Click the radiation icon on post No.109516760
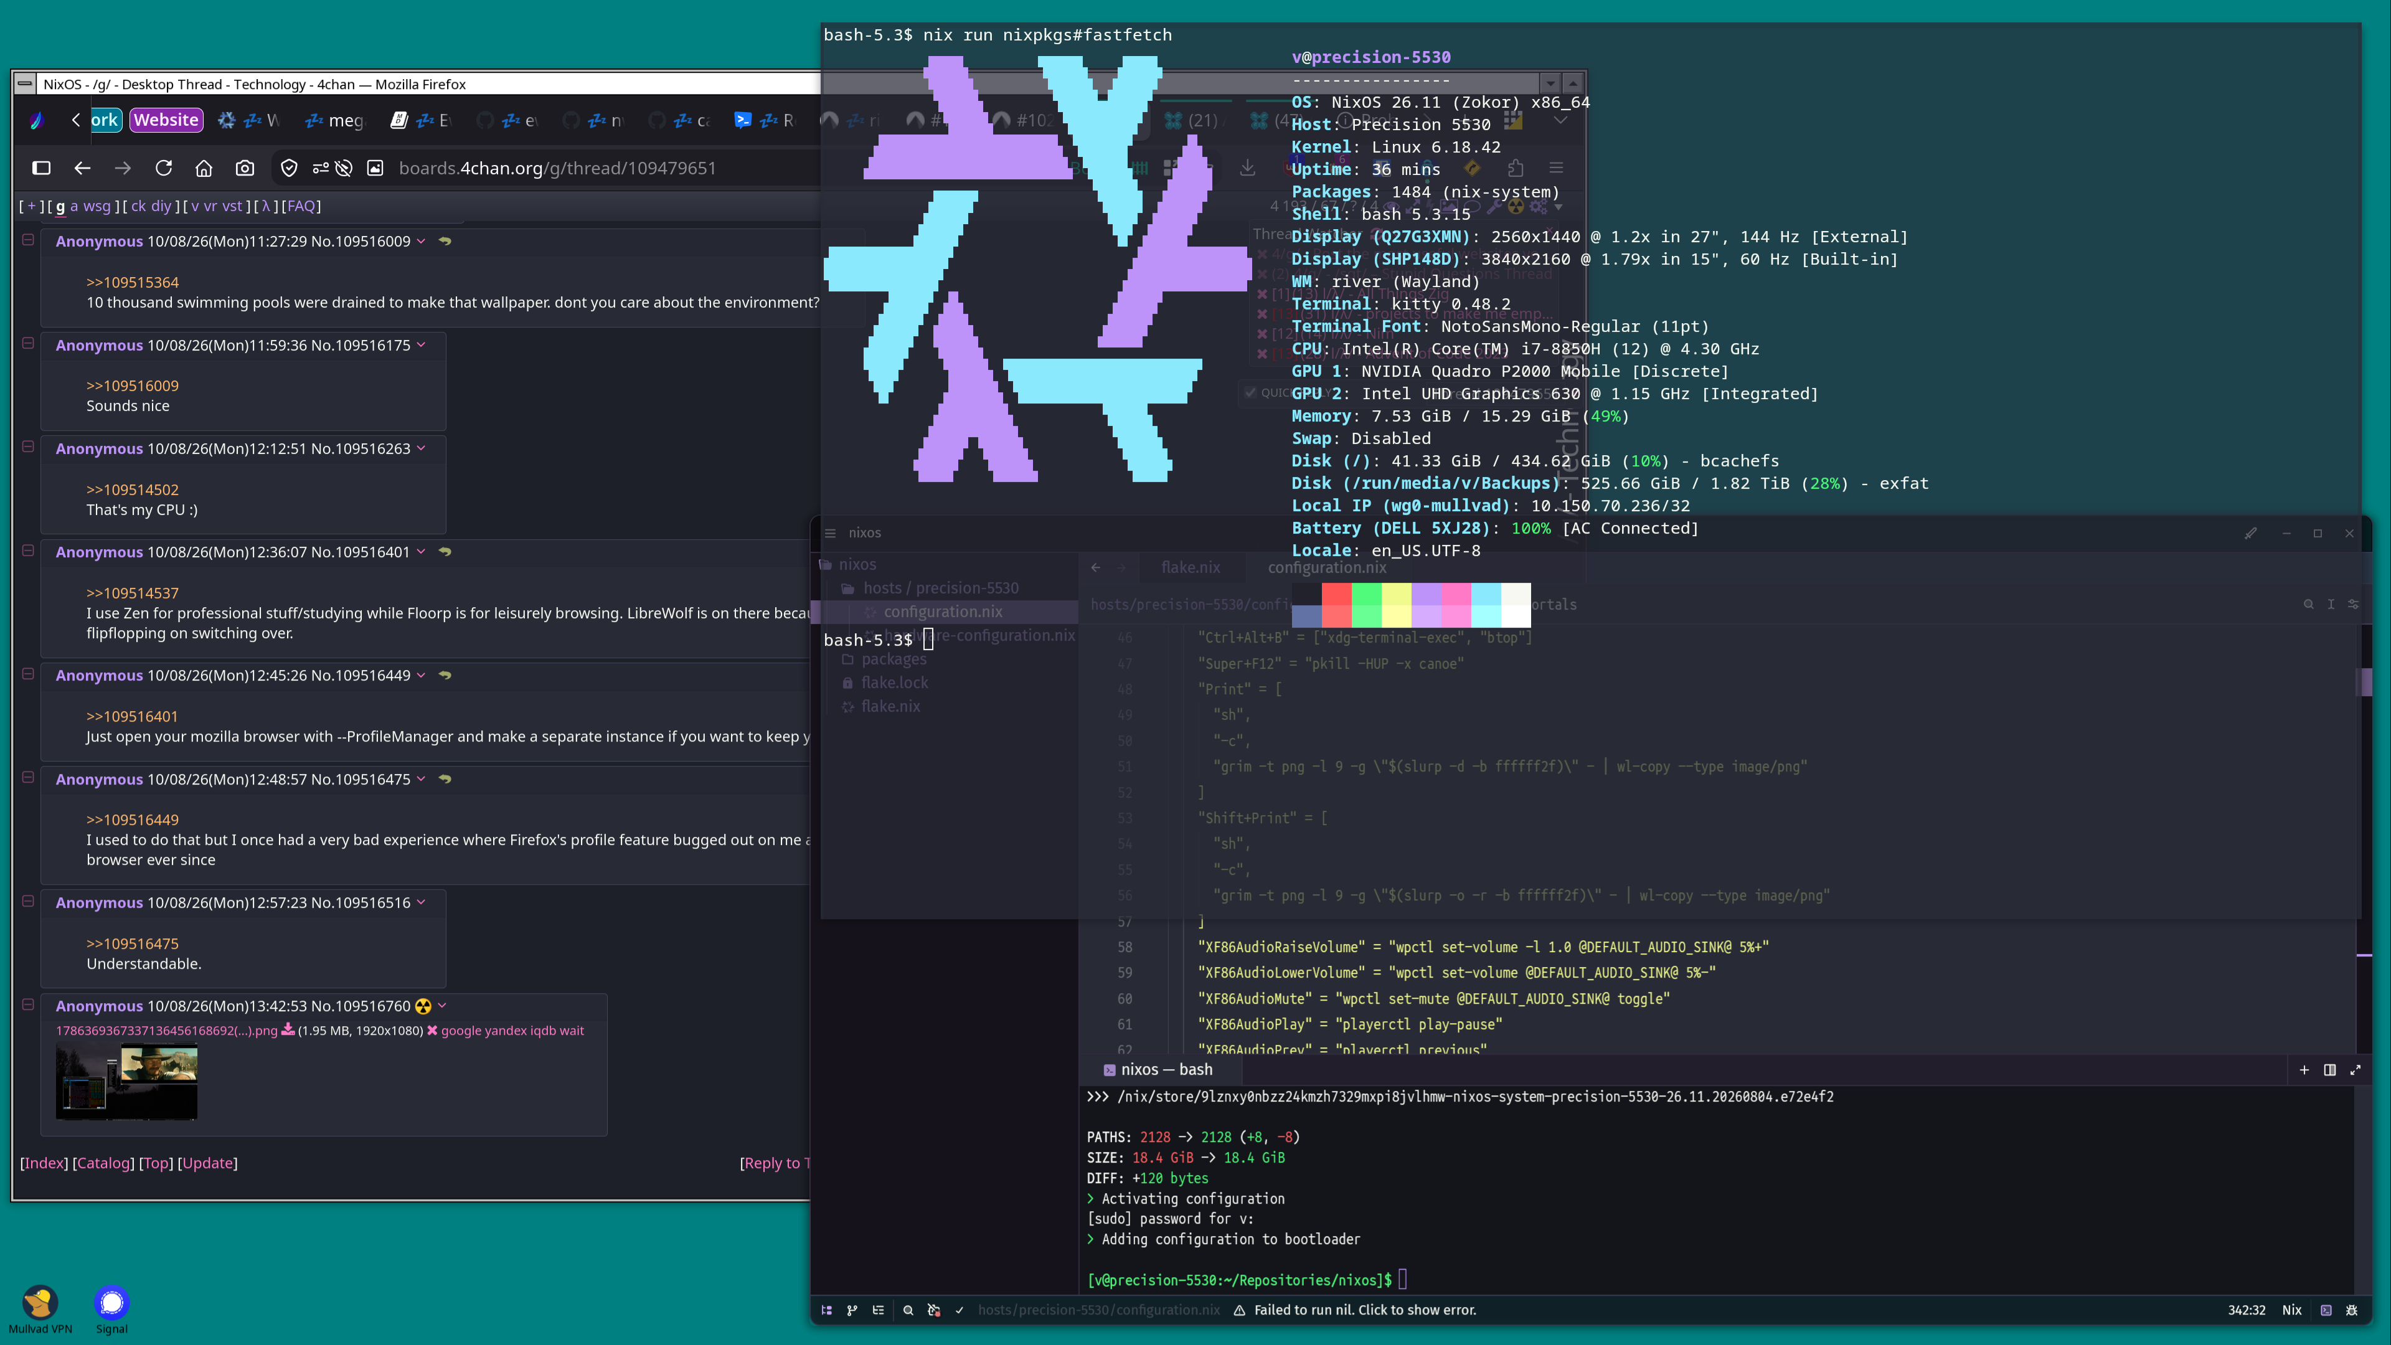Image resolution: width=2391 pixels, height=1345 pixels. 423,1006
